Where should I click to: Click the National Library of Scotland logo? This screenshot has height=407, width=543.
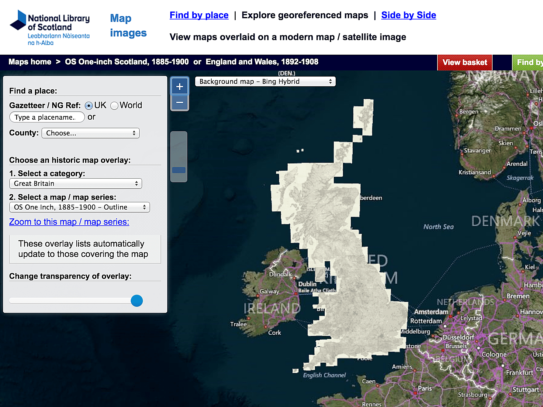50,28
